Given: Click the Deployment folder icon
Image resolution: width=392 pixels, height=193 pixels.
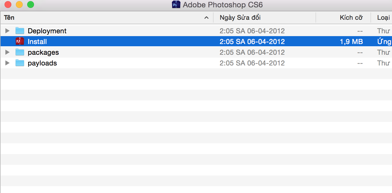Looking at the screenshot, I should click(20, 31).
